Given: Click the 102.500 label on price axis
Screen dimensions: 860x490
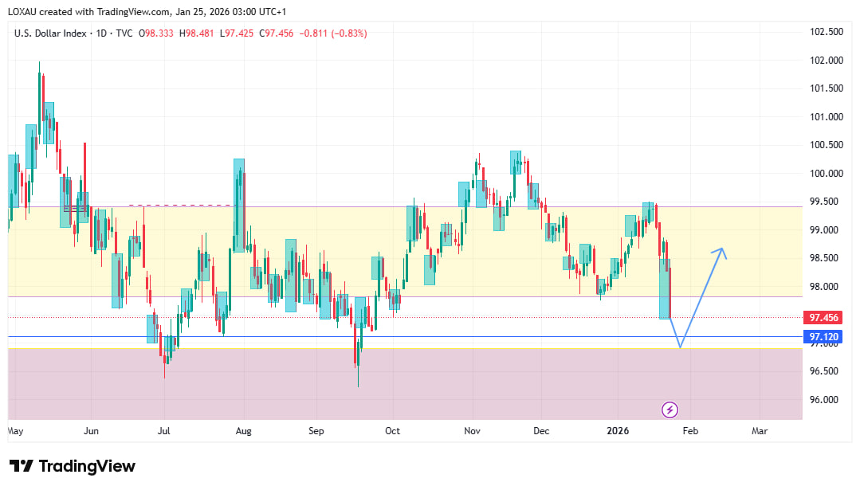Looking at the screenshot, I should (x=826, y=32).
